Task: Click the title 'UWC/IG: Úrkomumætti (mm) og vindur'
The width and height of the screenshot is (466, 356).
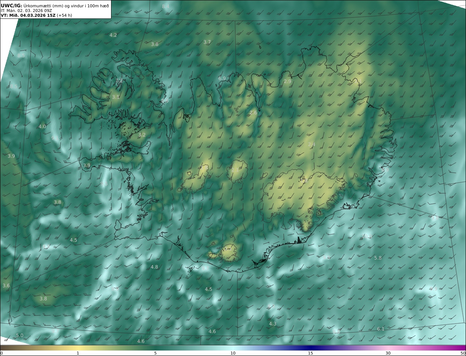Action: click(x=55, y=5)
